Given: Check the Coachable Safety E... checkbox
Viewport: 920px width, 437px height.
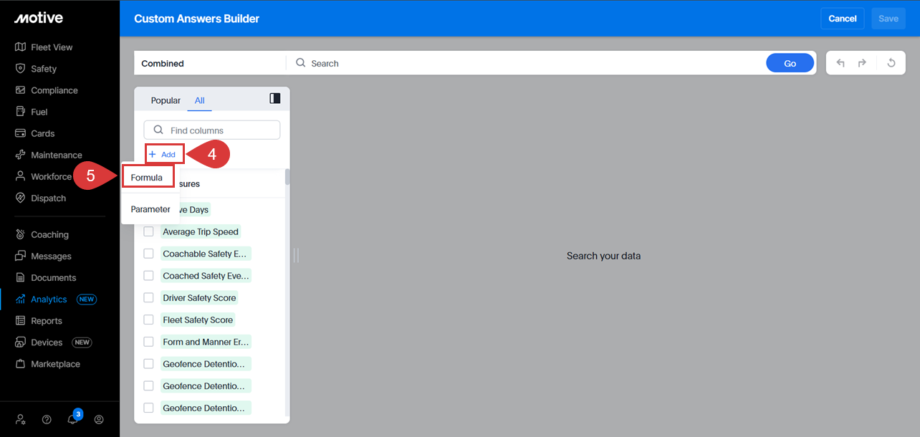Looking at the screenshot, I should pyautogui.click(x=148, y=254).
